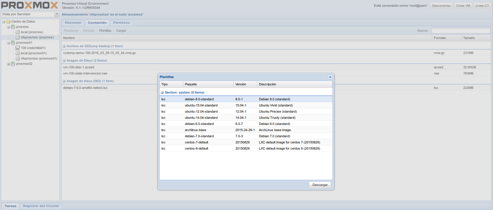
Task: Click storage icon for local (proxmox)
Action: 18,32
